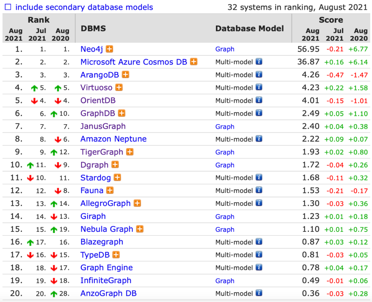Click the Neo4j score value 56.95
The image size is (372, 302).
point(308,49)
